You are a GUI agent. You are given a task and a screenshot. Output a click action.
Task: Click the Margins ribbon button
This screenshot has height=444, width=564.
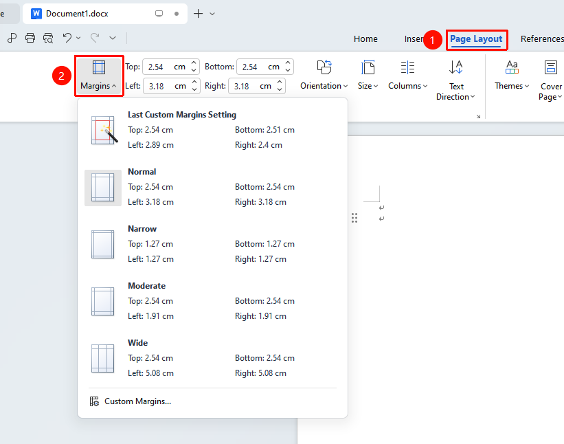(99, 76)
